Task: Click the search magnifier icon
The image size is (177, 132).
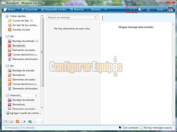Action: tap(95, 17)
